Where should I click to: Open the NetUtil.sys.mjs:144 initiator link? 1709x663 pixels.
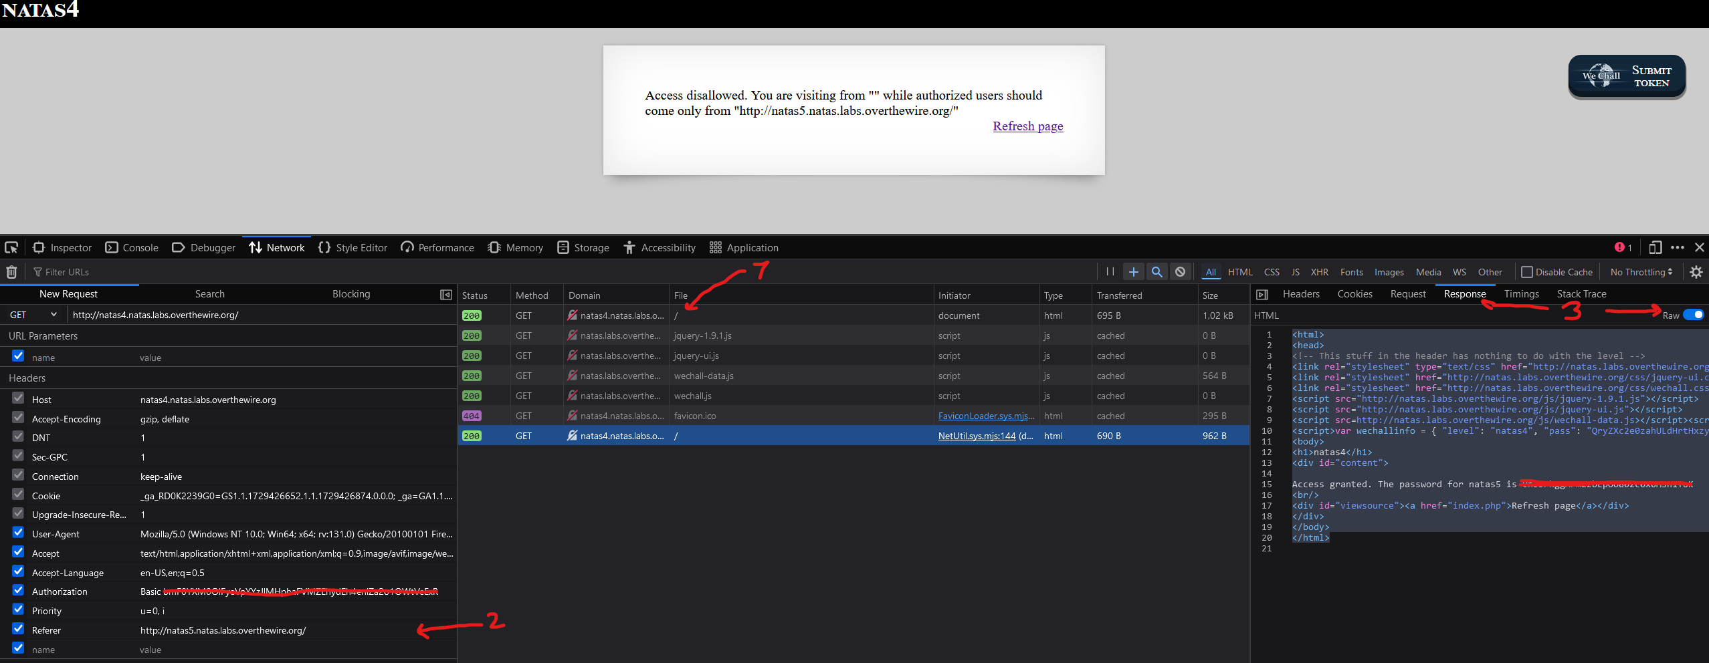tap(977, 436)
